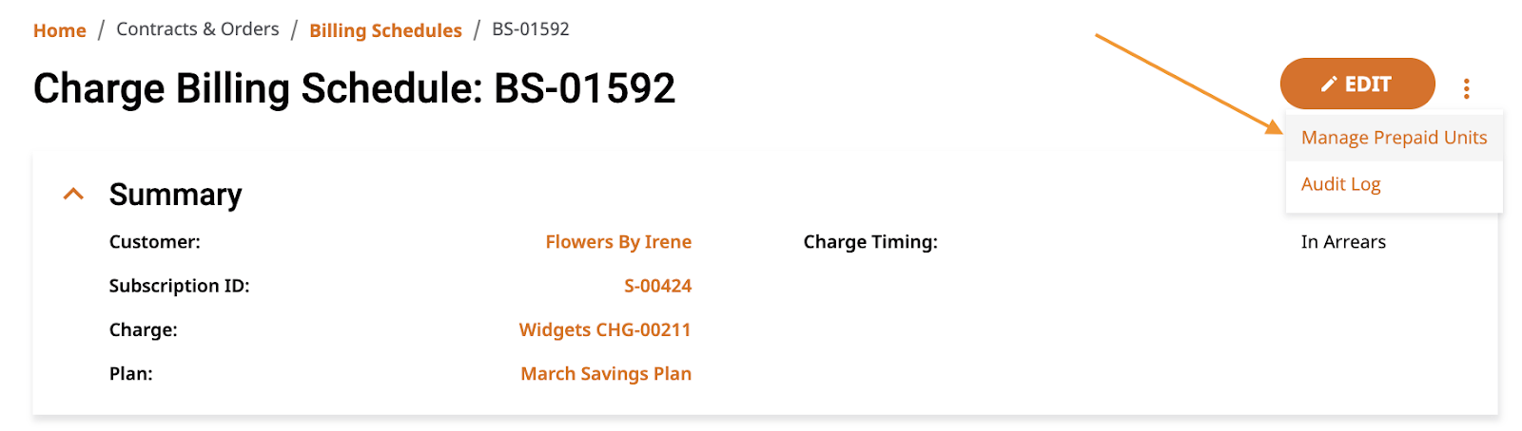Click the EDIT button
Viewport: 1522px width, 431px height.
[x=1357, y=84]
